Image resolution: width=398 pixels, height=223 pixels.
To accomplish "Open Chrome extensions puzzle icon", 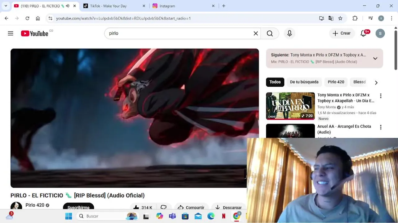I will pyautogui.click(x=355, y=18).
